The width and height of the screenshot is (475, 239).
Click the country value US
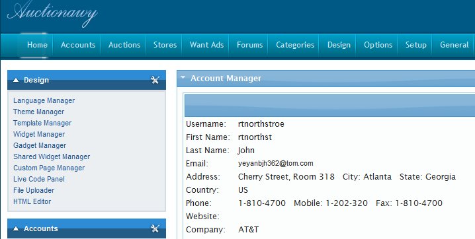(x=243, y=190)
